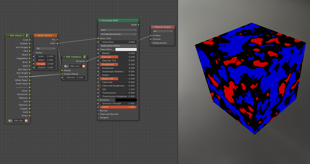The height and width of the screenshot is (164, 310).
Task: Click the white Subsurface Color swatch
Action: coord(126,49)
